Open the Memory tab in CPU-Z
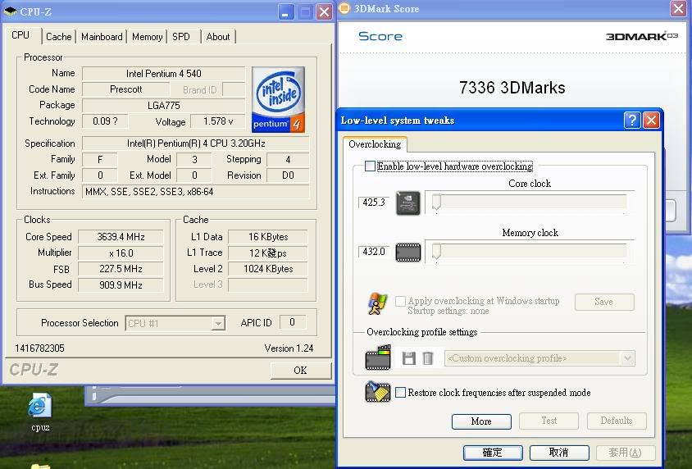The image size is (692, 469). click(147, 37)
